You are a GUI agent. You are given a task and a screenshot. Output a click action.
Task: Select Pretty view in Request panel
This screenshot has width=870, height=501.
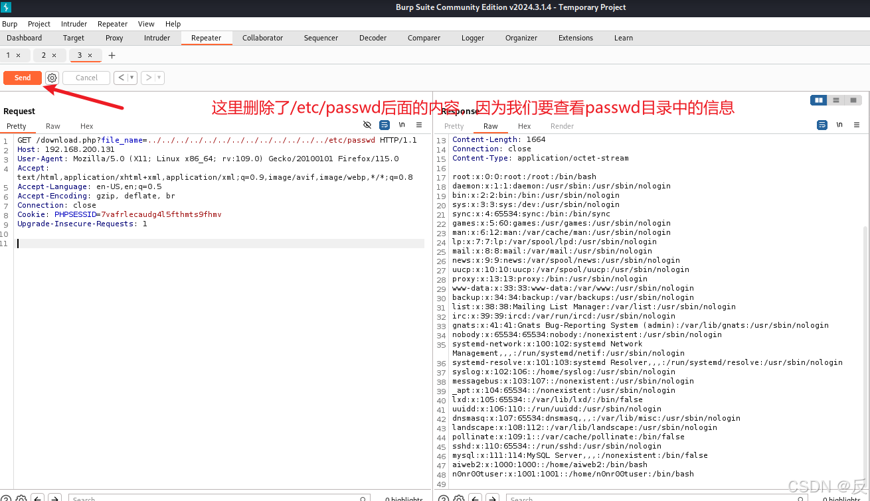(17, 126)
